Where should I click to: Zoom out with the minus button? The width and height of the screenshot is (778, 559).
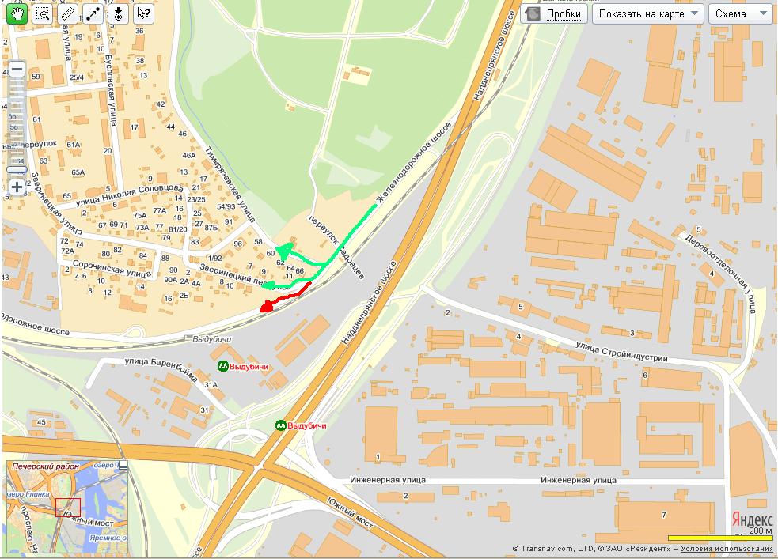pos(17,69)
